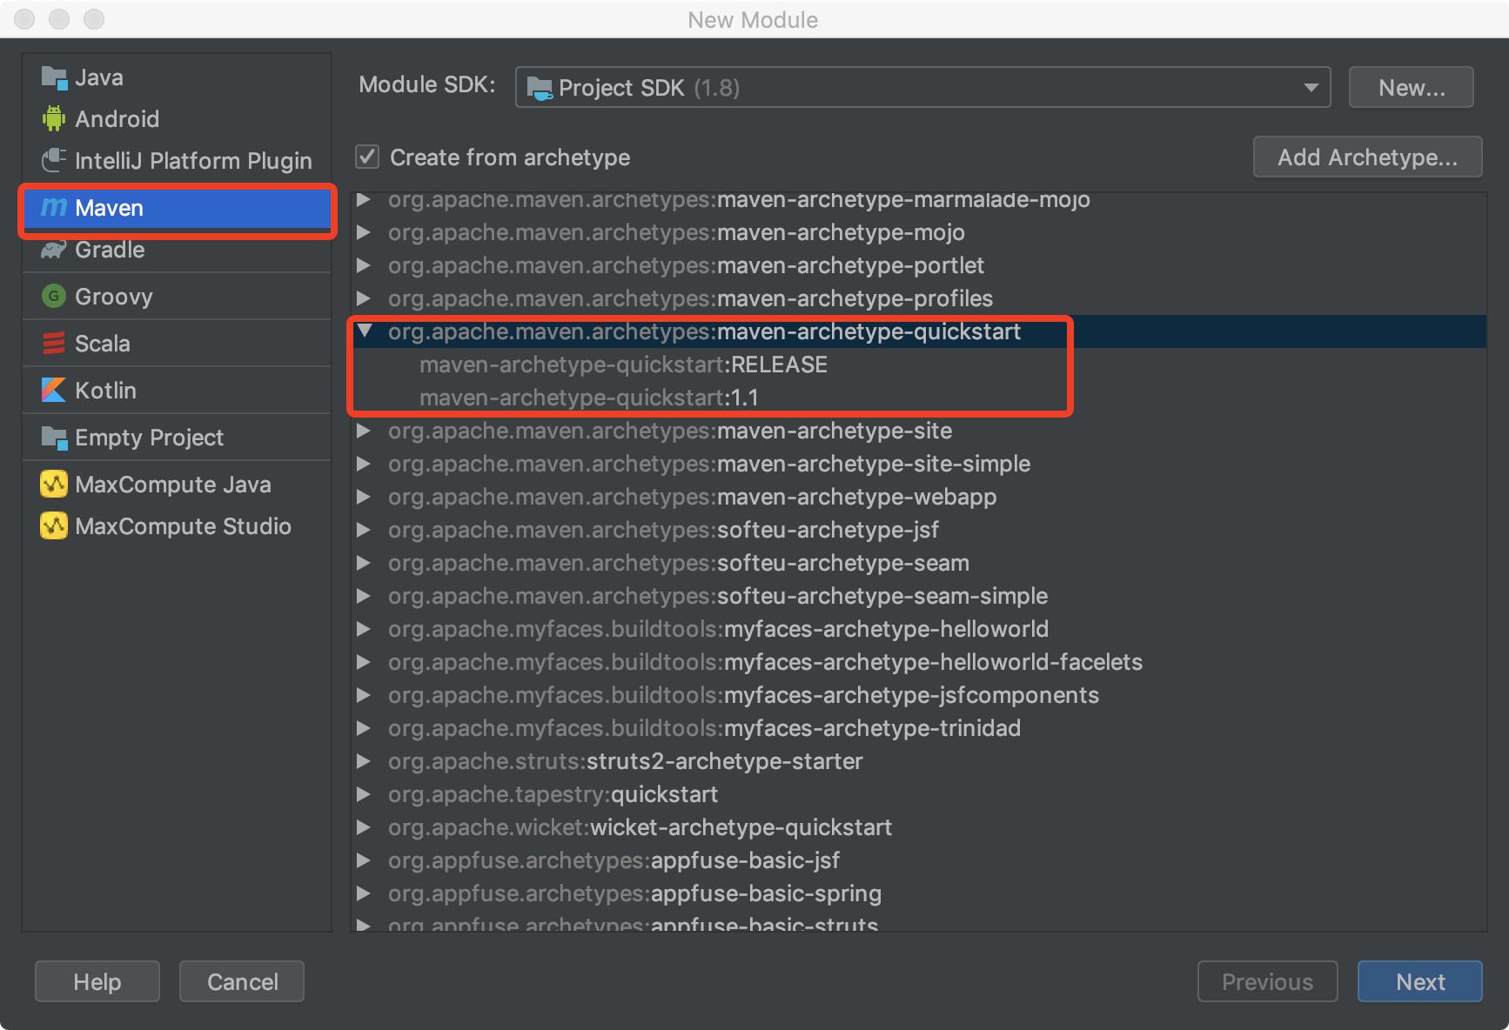
Task: Choose Scala from module list
Action: pos(177,343)
